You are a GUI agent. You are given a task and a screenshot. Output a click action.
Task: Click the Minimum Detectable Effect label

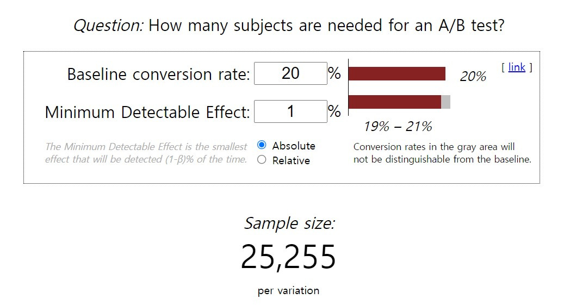[x=147, y=112]
